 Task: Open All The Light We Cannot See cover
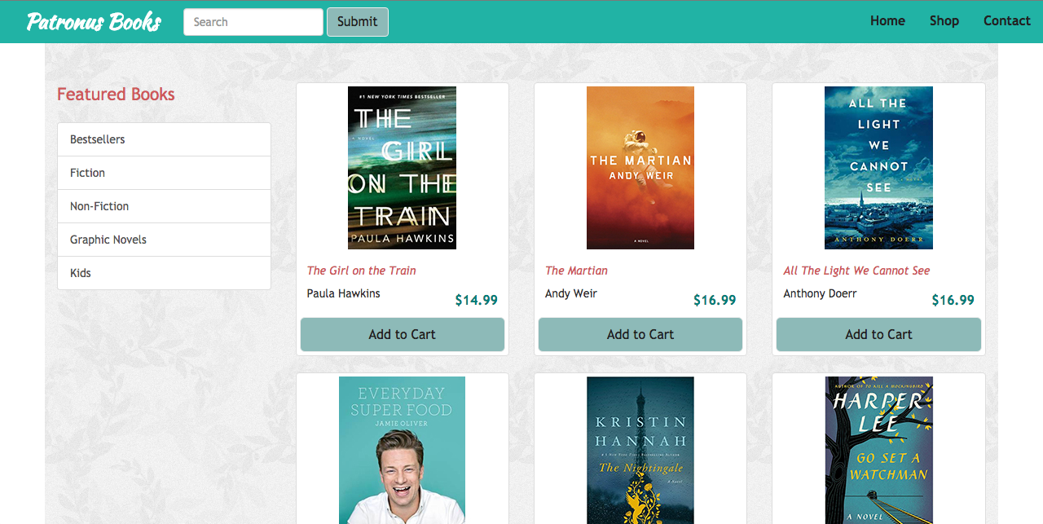(878, 168)
